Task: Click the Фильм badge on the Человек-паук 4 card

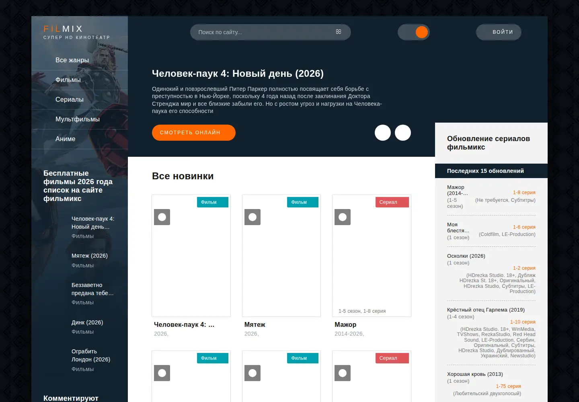Action: [213, 202]
